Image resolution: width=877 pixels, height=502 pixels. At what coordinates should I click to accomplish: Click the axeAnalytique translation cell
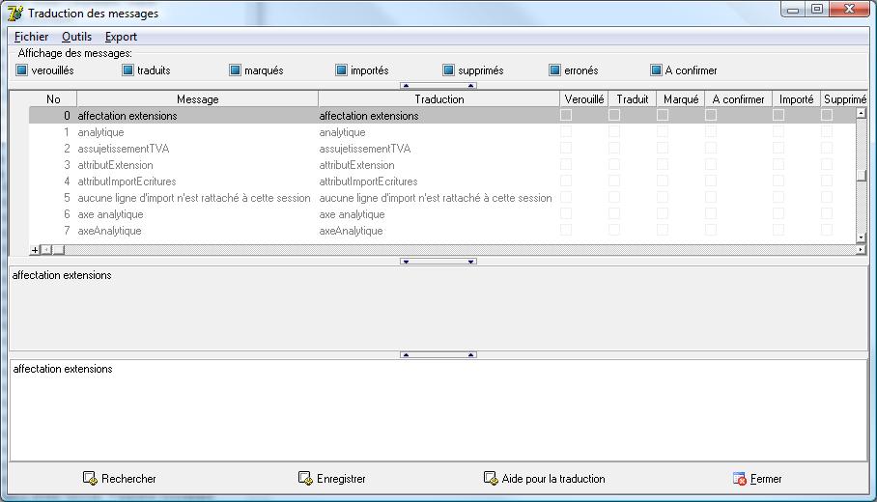[439, 231]
